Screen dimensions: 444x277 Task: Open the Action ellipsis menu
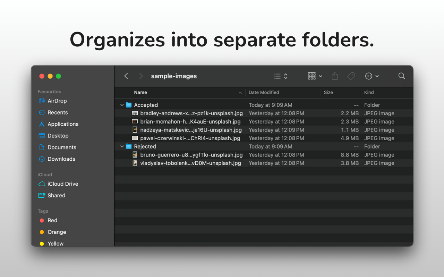(x=372, y=76)
